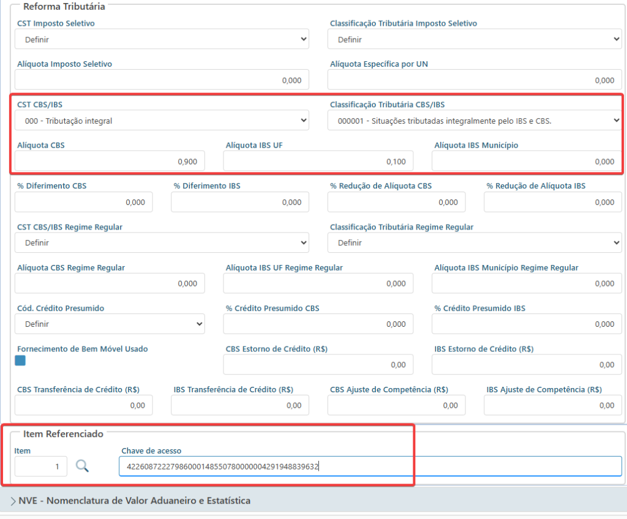Click the CBS Estorno de Crédito field

(x=318, y=364)
